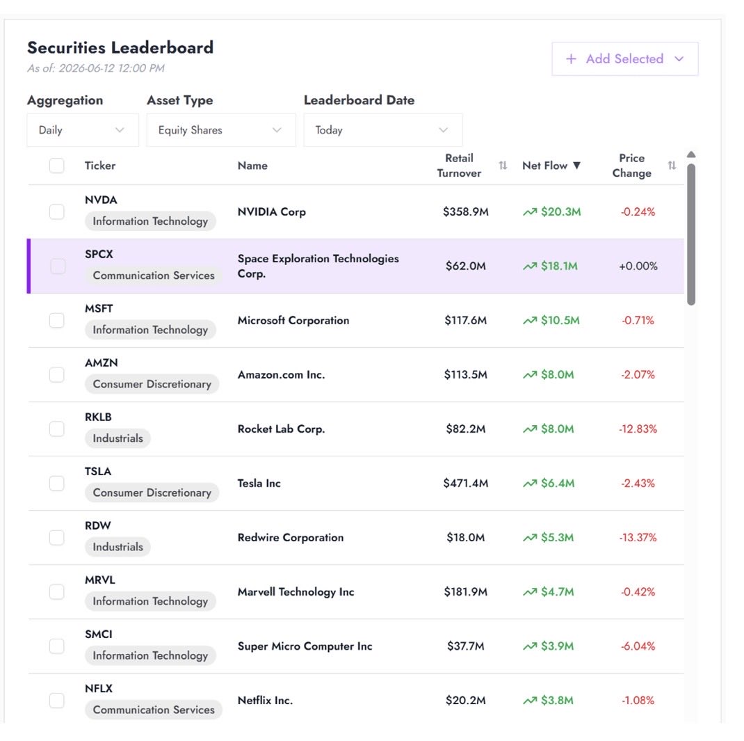This screenshot has height=741, width=744.
Task: Click the $358.9M retail turnover value
Action: (465, 212)
